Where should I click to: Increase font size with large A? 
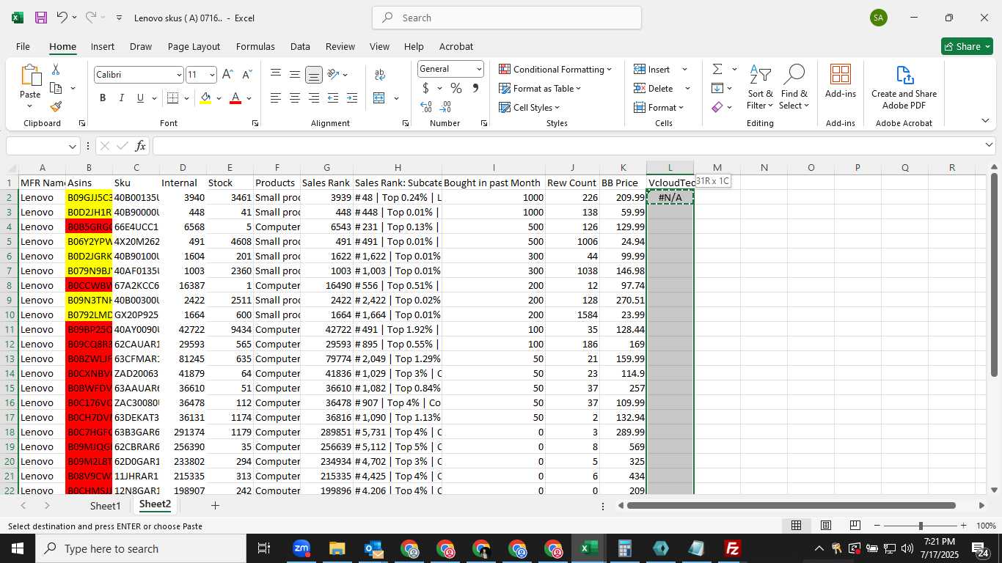[227, 75]
